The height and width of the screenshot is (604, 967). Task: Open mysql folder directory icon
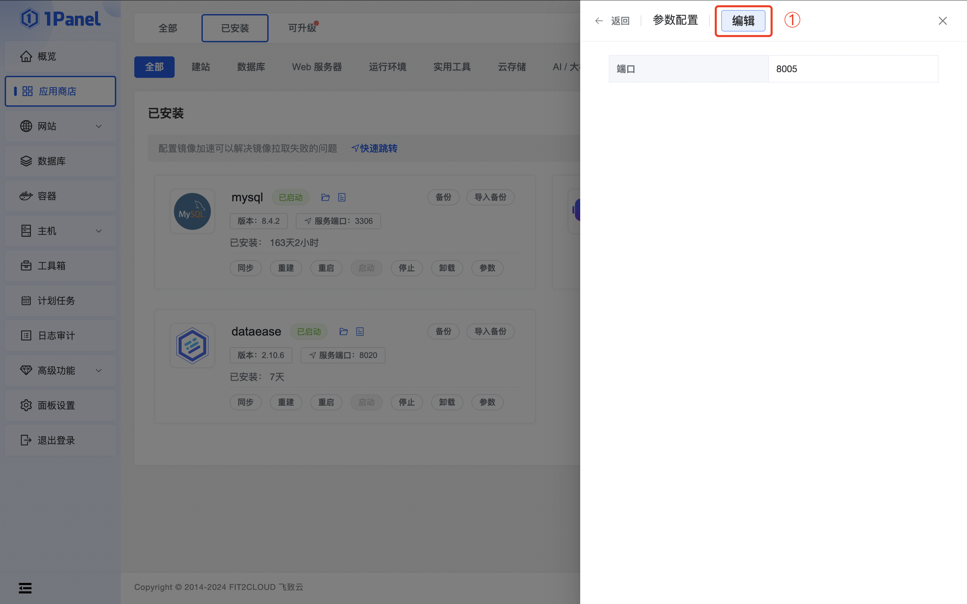coord(325,197)
